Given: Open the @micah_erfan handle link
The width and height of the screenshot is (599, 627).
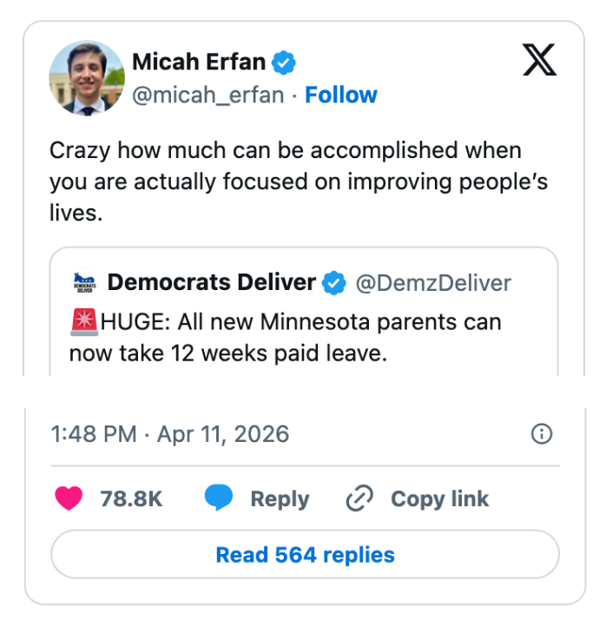Looking at the screenshot, I should pyautogui.click(x=207, y=95).
